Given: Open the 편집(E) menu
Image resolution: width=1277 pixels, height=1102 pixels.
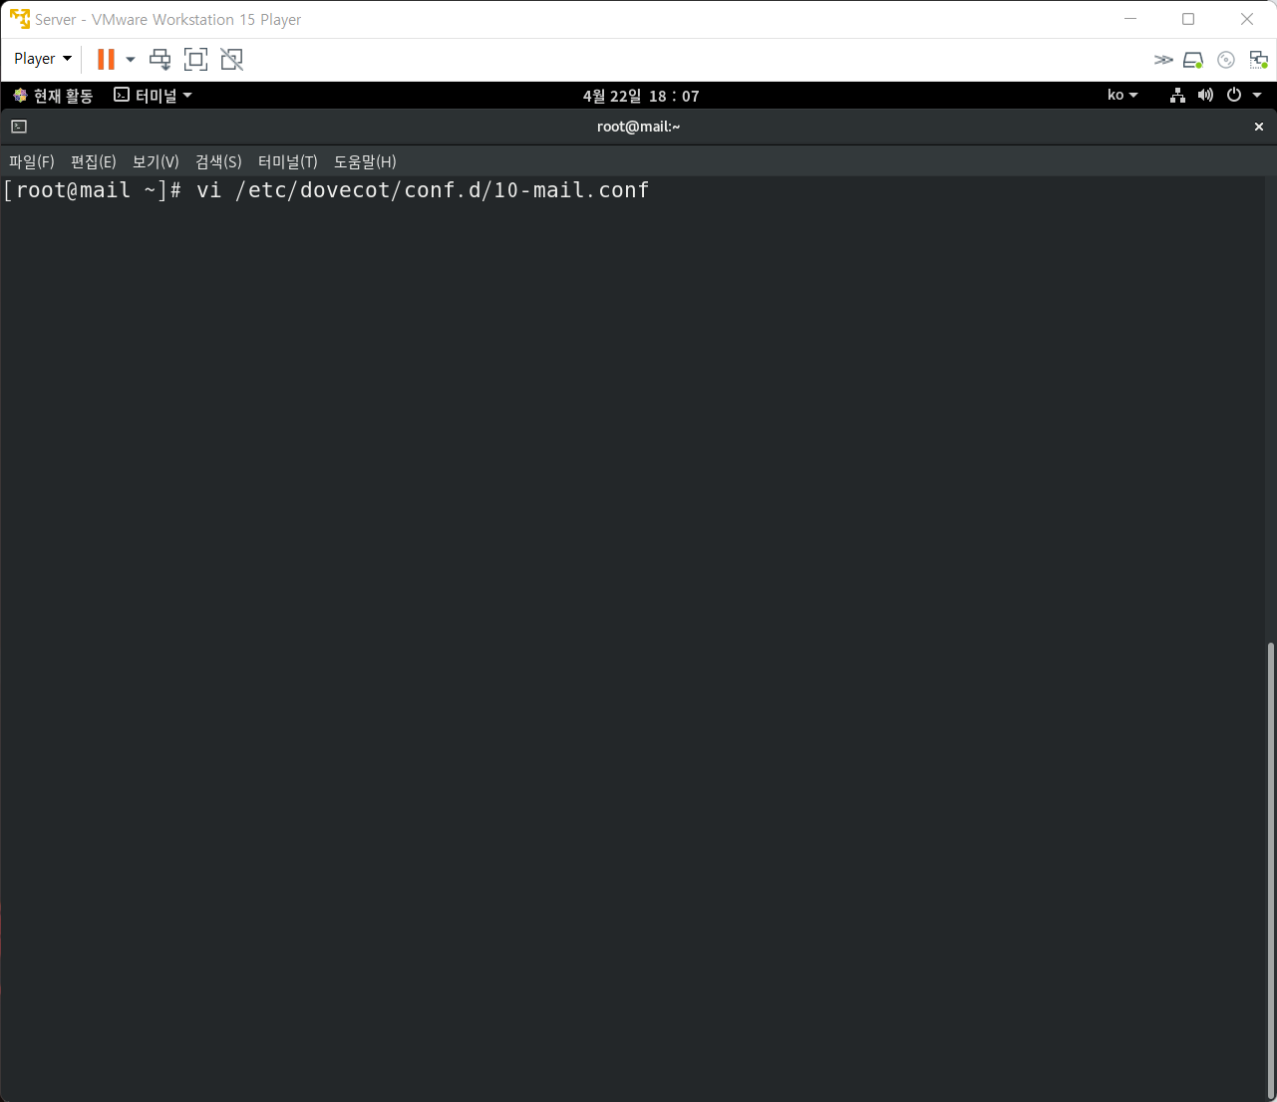Looking at the screenshot, I should (x=94, y=161).
